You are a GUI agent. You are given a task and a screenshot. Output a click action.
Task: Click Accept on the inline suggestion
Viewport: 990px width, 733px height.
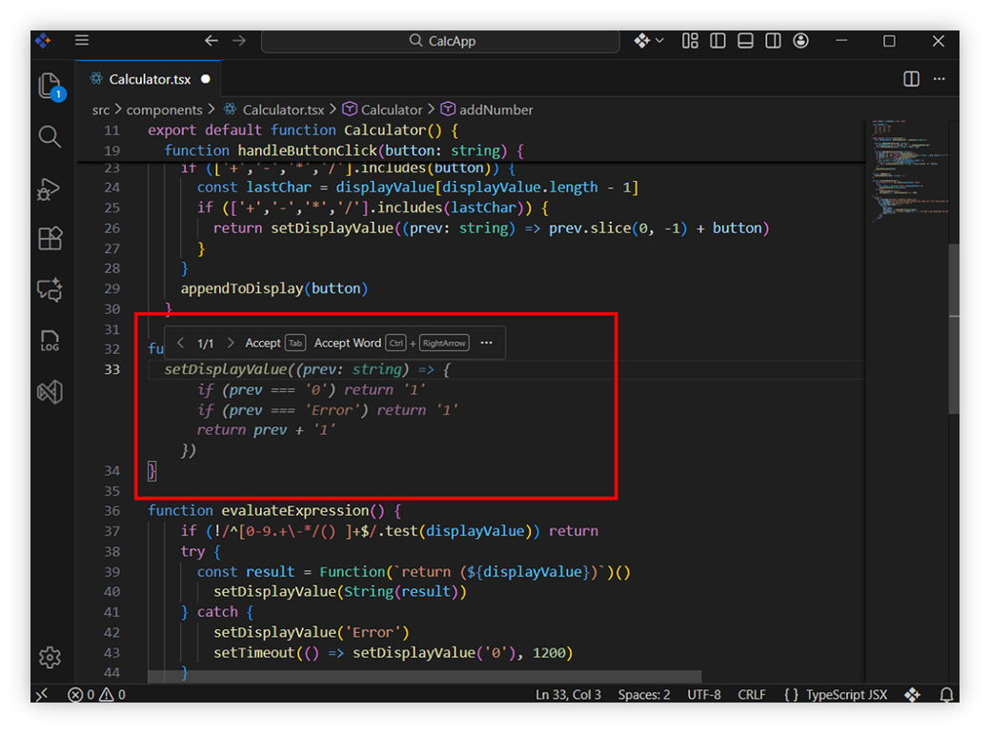pyautogui.click(x=263, y=343)
